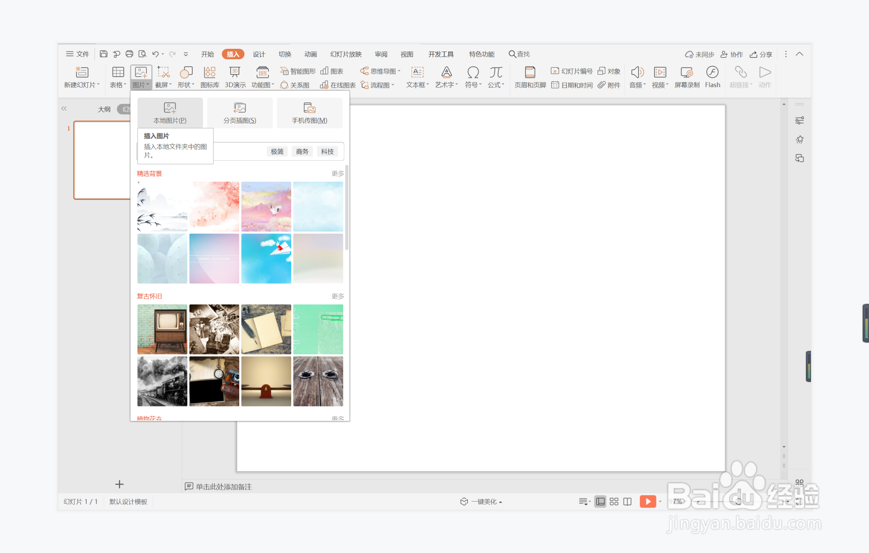Select the retro television thumbnail
This screenshot has width=869, height=553.
(162, 329)
